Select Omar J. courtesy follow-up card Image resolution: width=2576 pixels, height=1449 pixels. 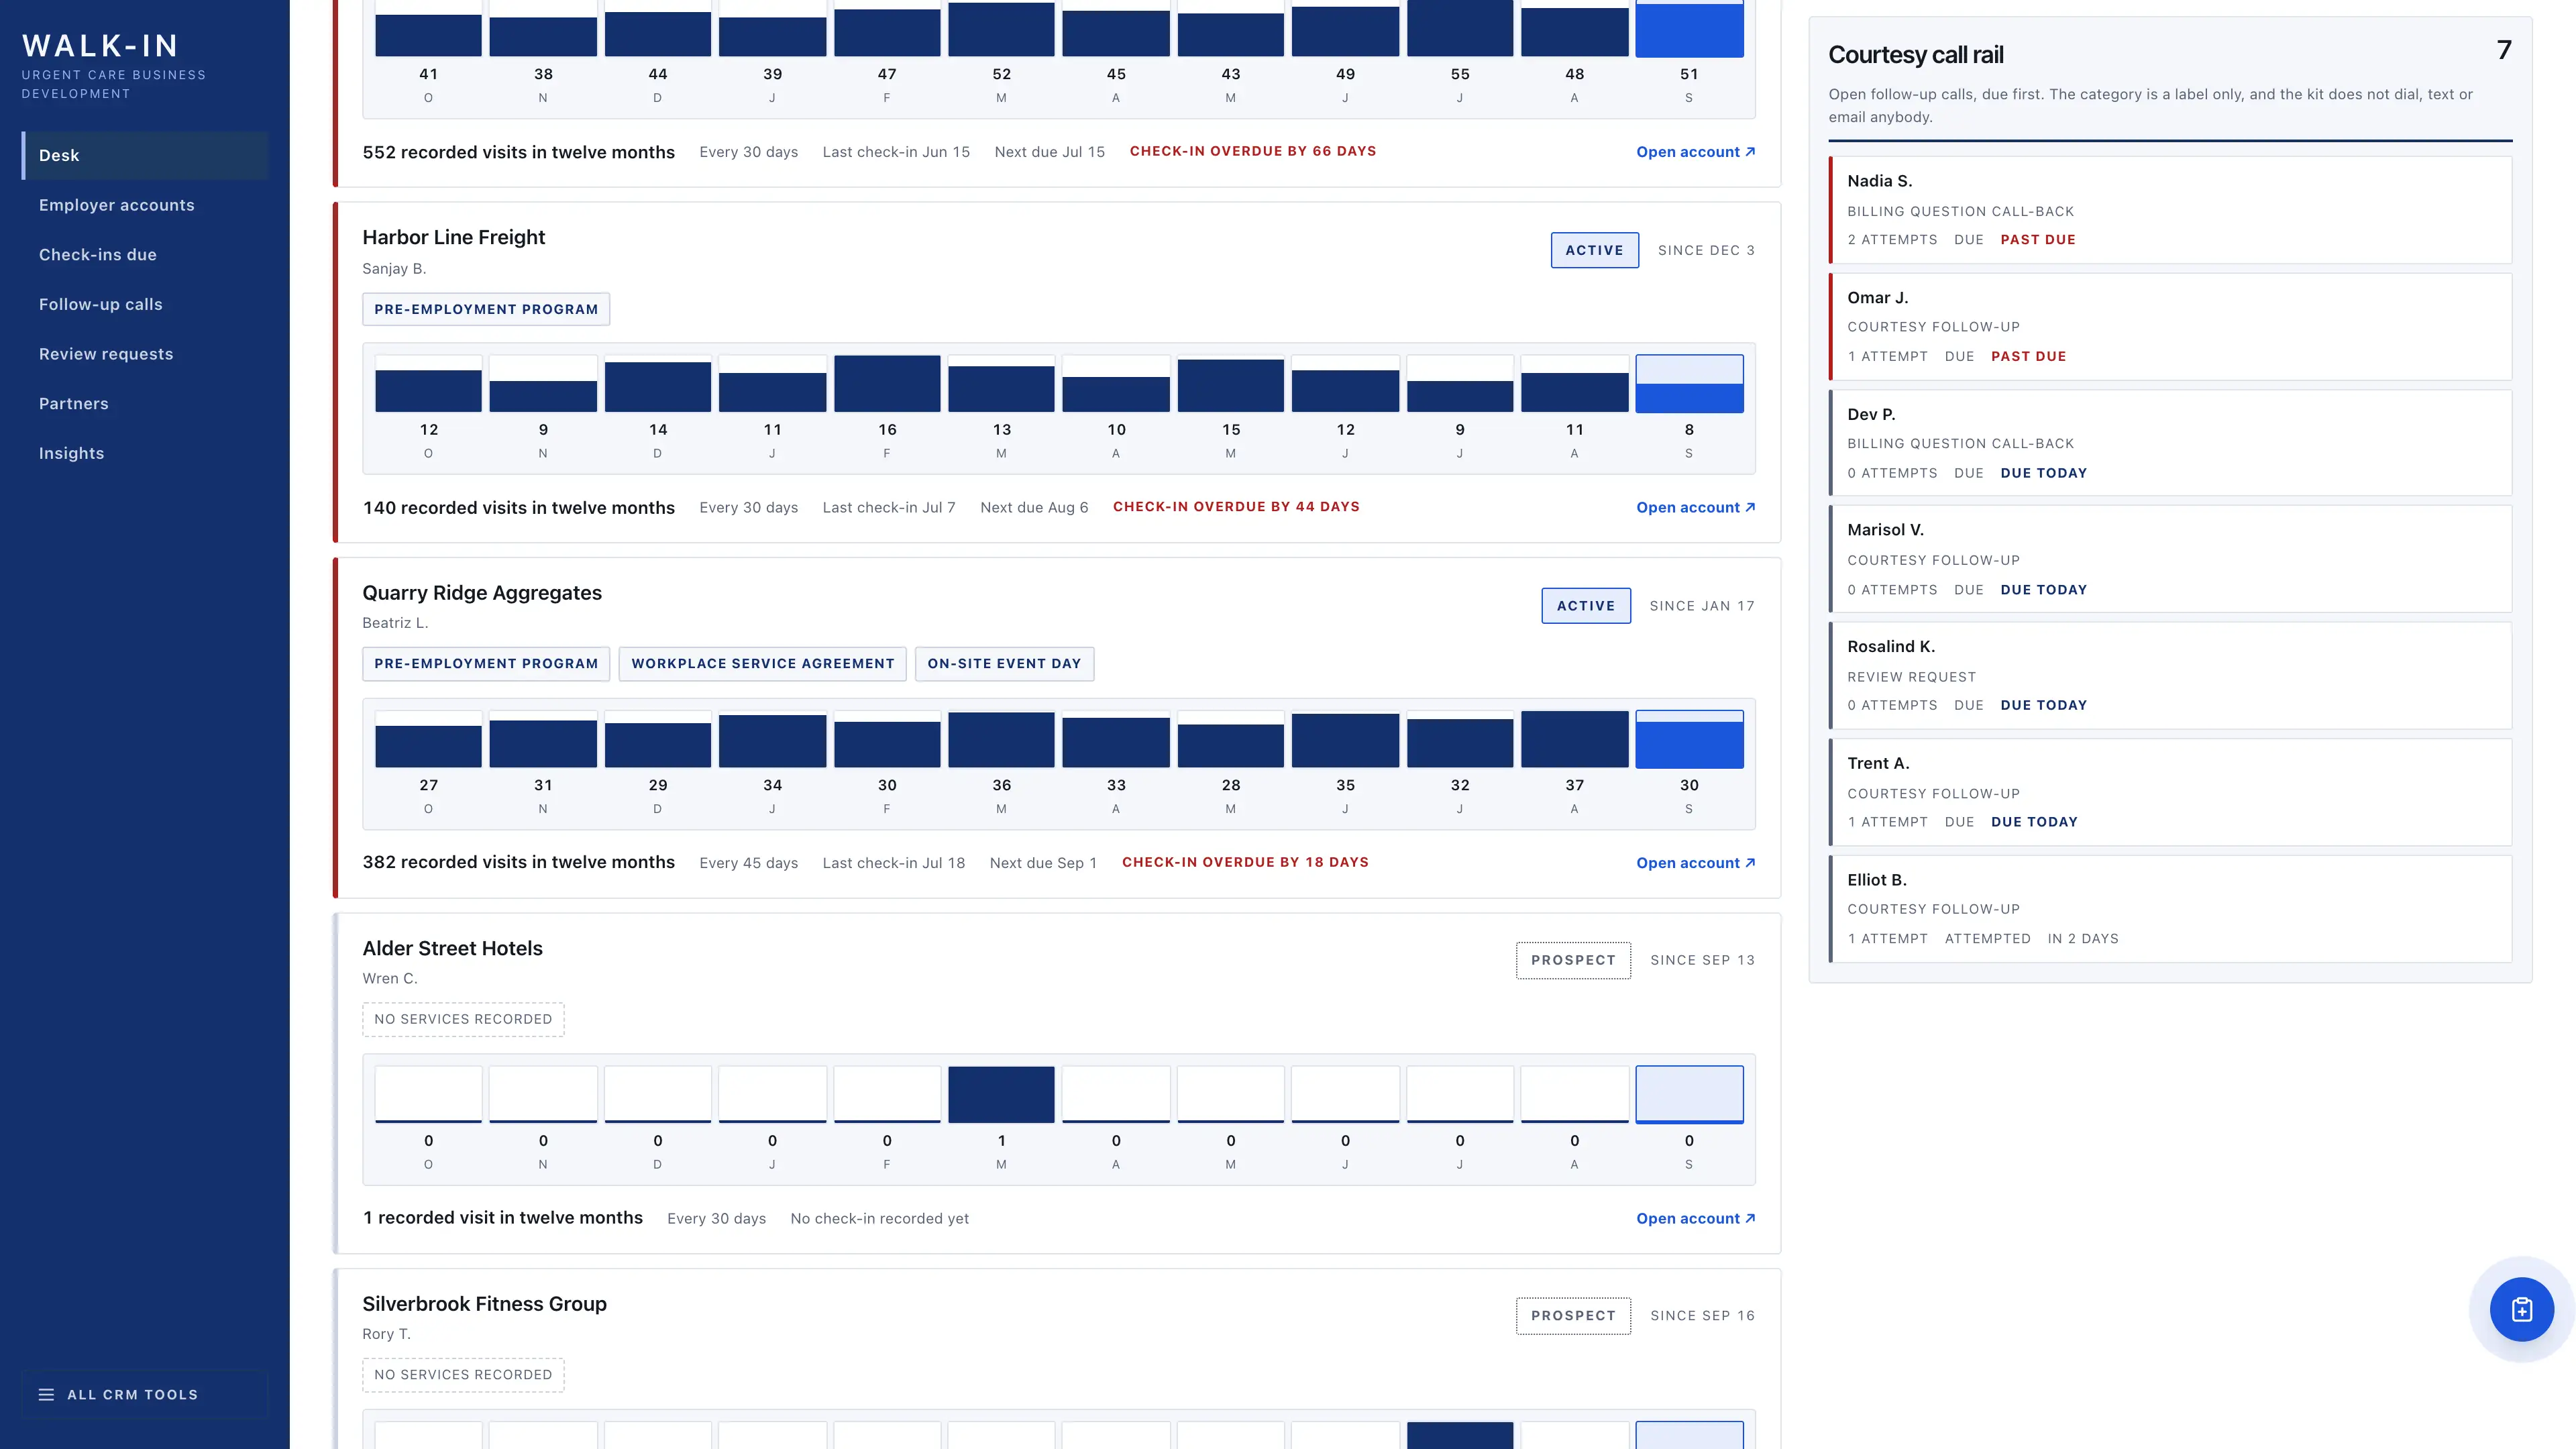pos(2170,327)
